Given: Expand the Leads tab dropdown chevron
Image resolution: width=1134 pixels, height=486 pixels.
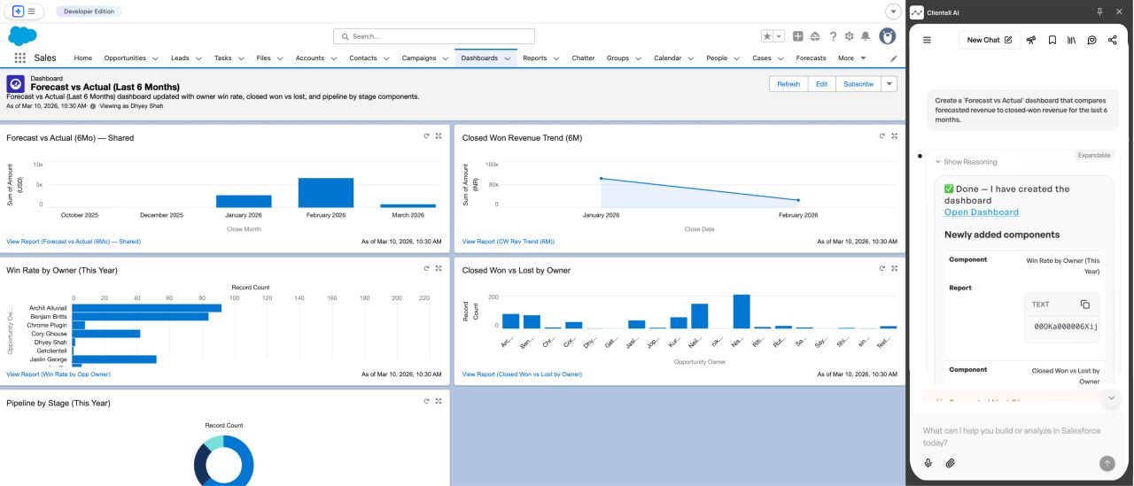Looking at the screenshot, I should [198, 58].
